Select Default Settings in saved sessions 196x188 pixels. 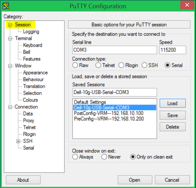click(x=114, y=102)
